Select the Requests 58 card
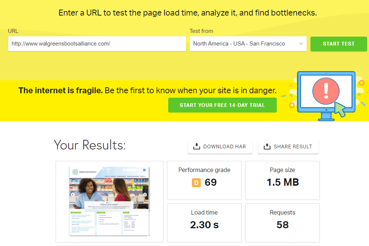Screen dimensions: 369x246 282,223
